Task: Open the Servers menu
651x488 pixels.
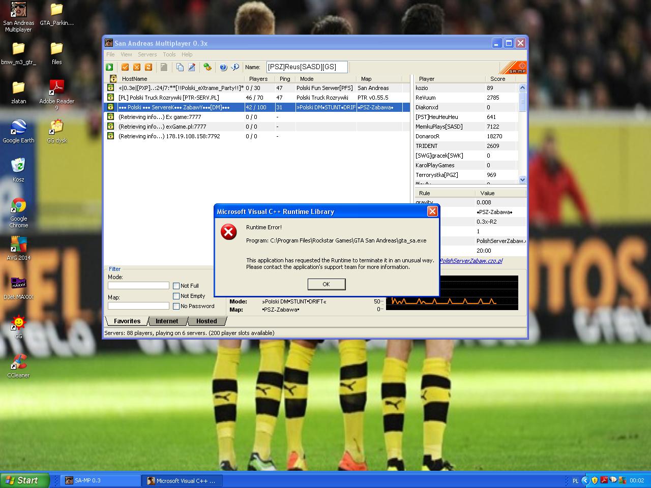Action: 147,54
